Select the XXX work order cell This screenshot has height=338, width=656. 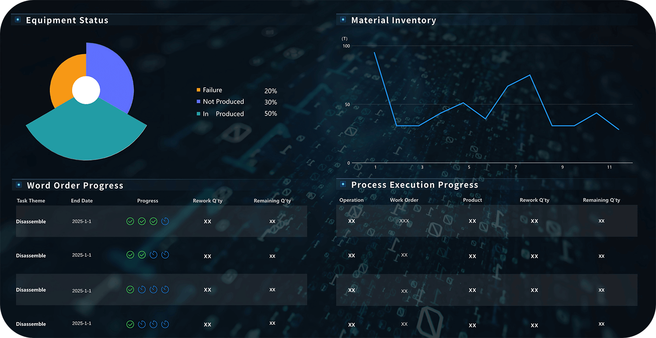(404, 221)
